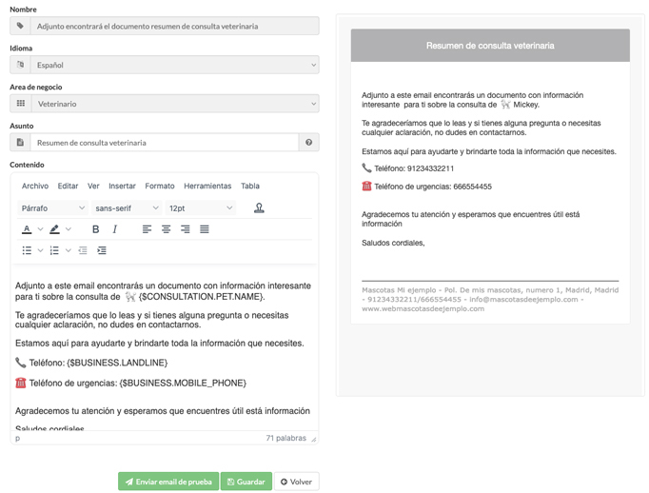This screenshot has width=649, height=493.
Task: Toggle italic formatting
Action: pos(115,229)
